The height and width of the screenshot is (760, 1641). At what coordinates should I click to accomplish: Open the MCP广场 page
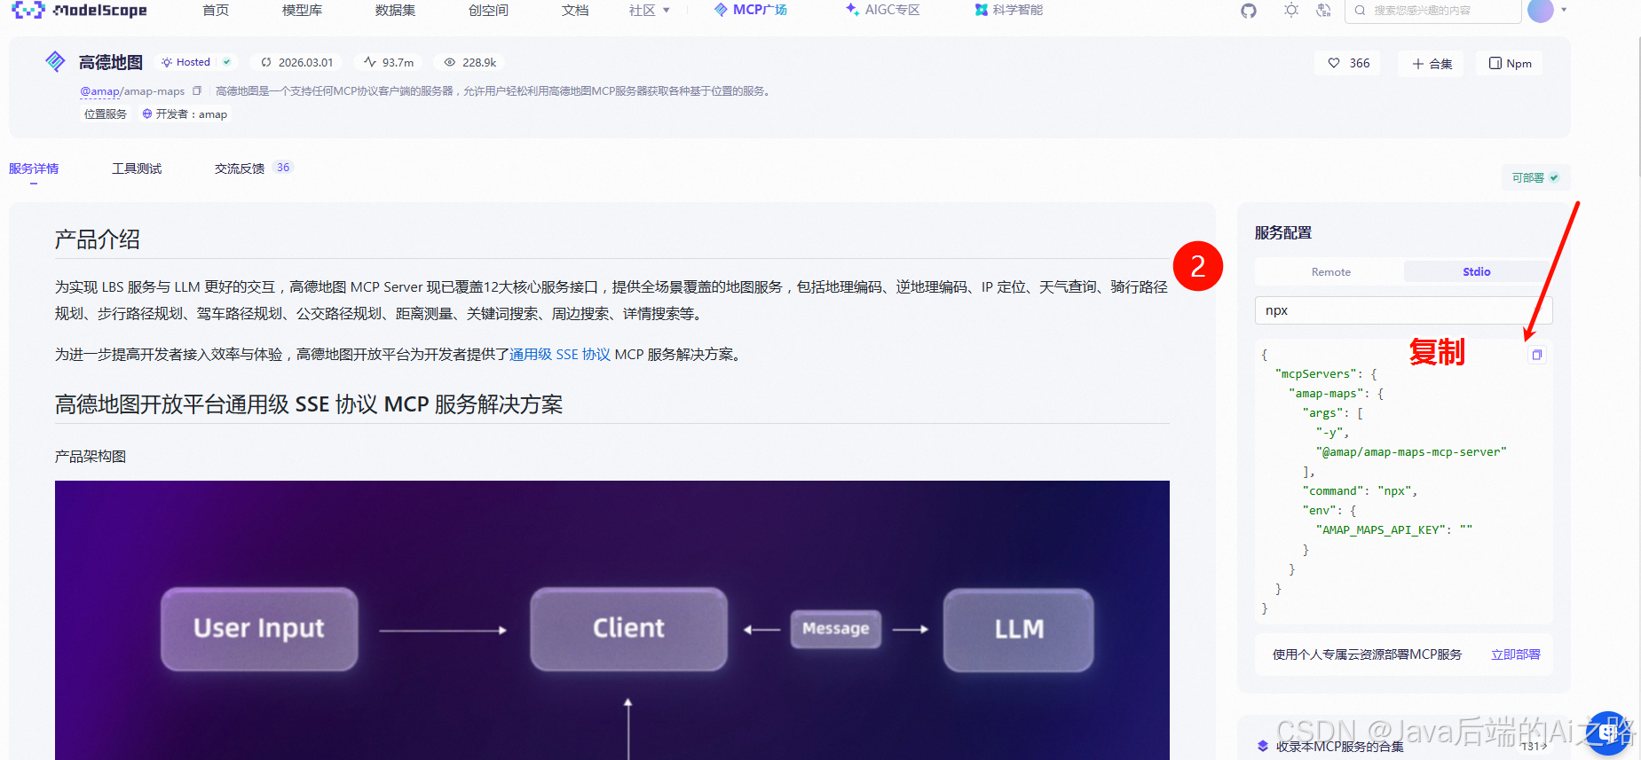[x=751, y=10]
